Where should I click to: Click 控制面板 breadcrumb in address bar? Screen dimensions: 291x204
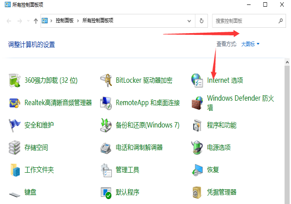tap(65, 21)
